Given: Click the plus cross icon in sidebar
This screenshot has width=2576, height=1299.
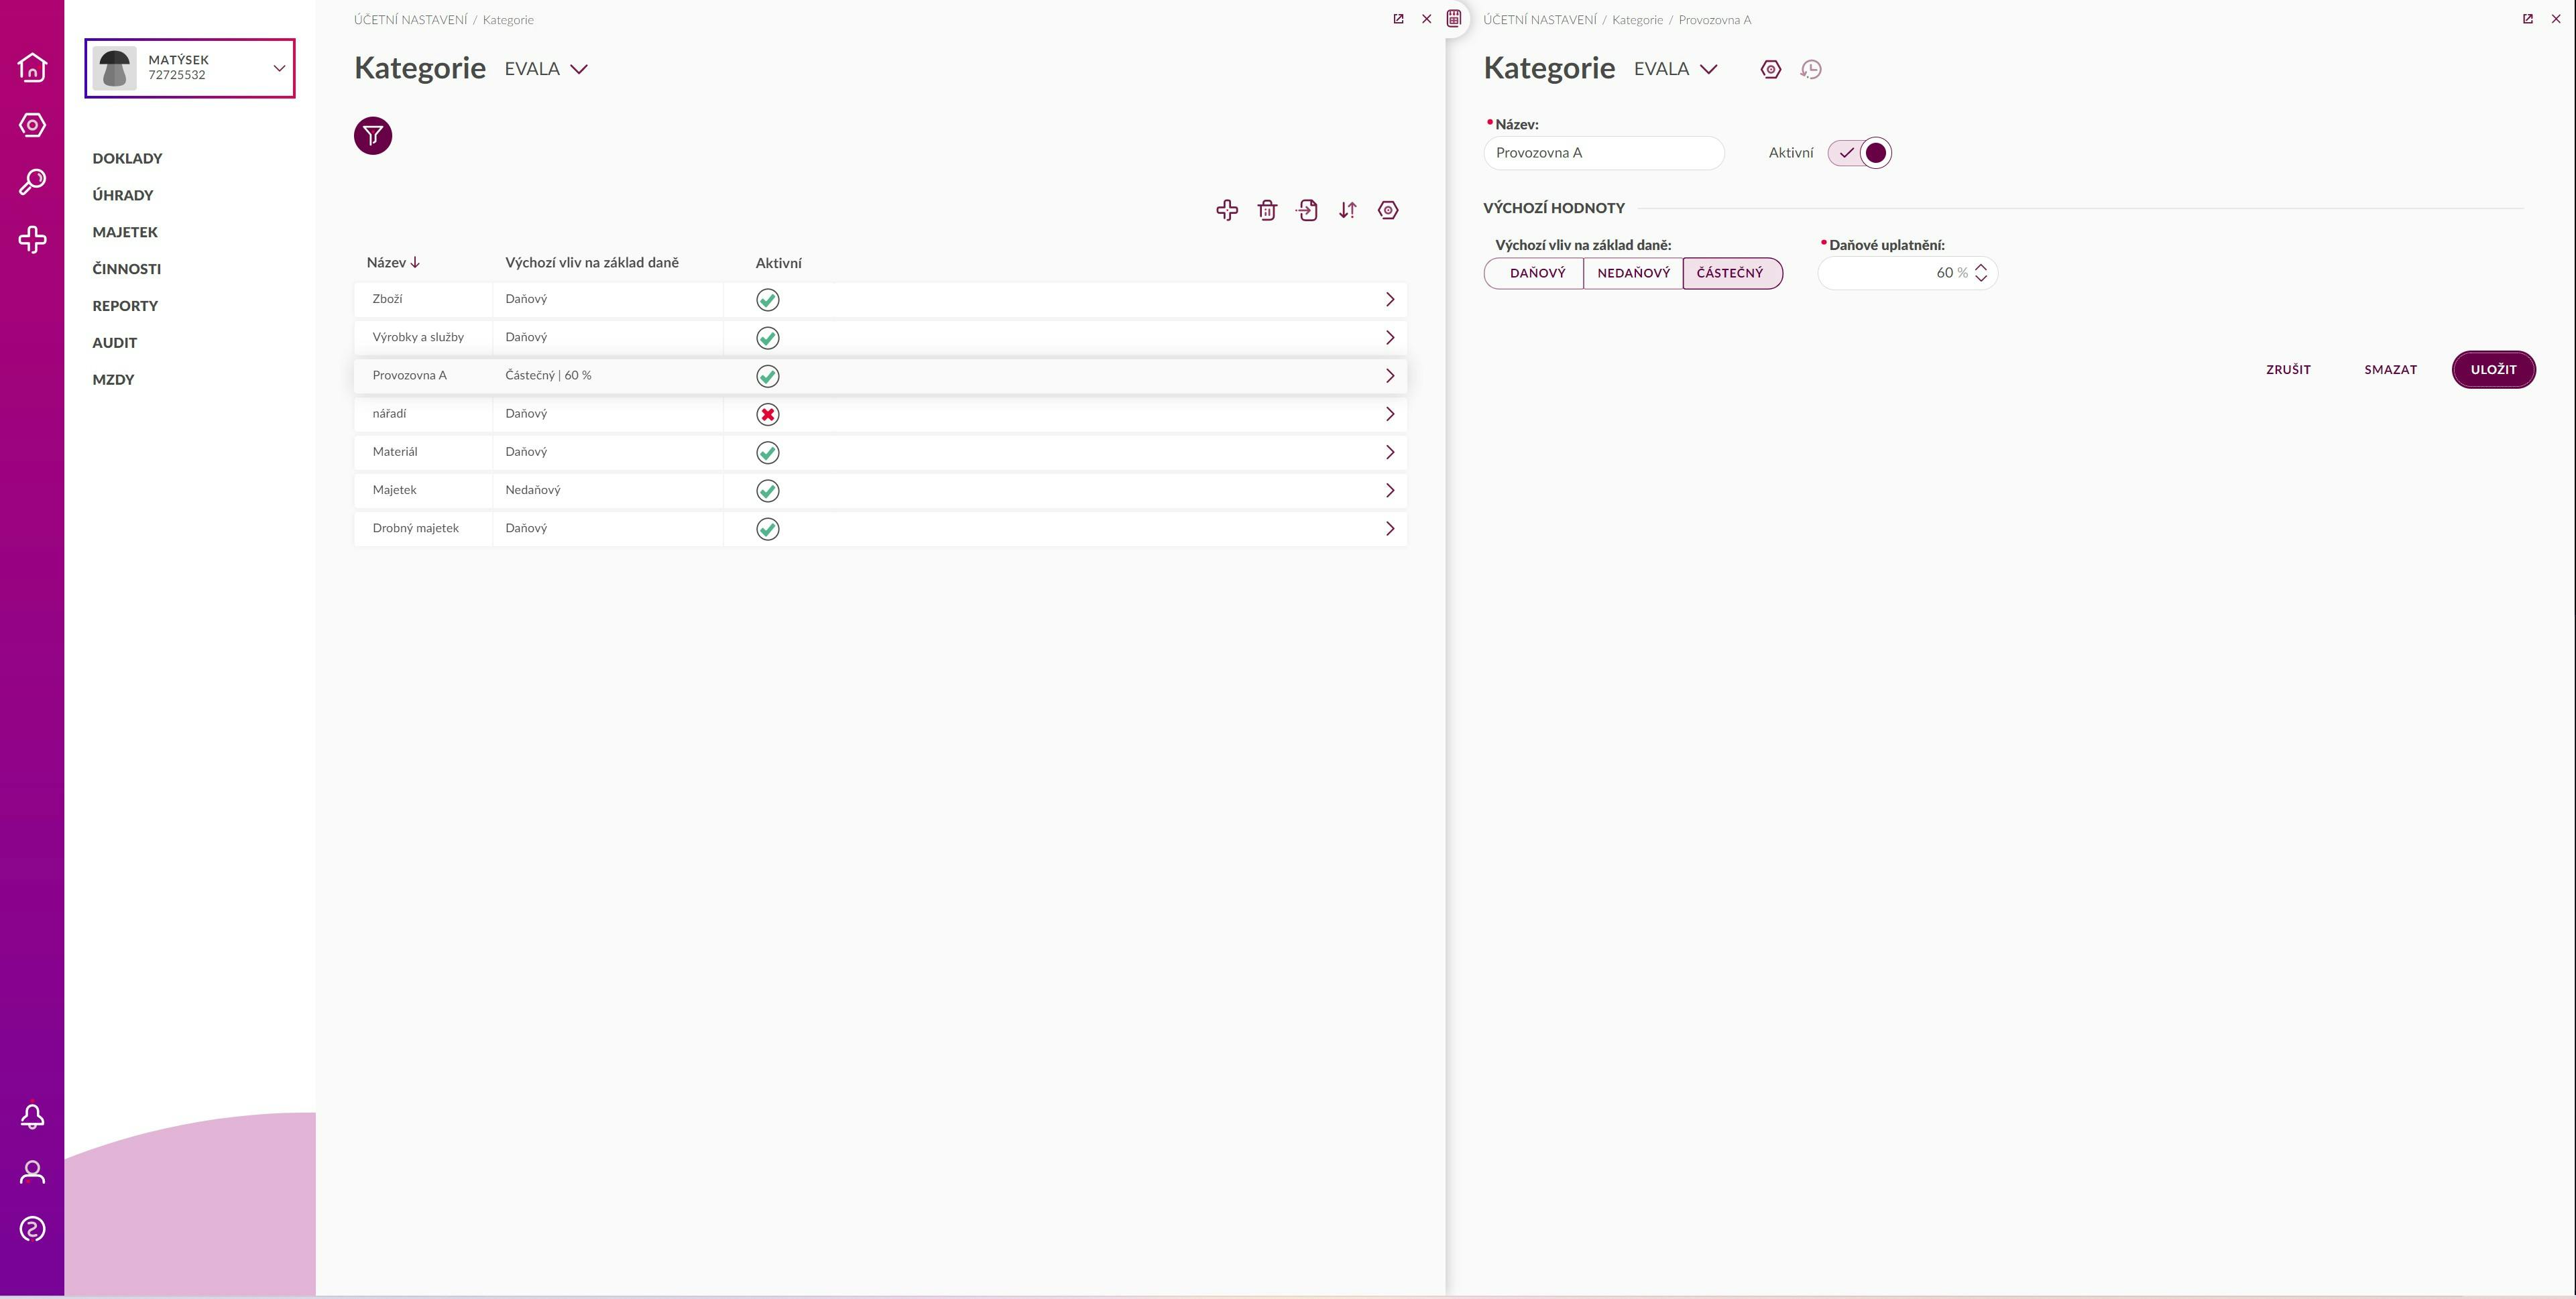Looking at the screenshot, I should (32, 239).
